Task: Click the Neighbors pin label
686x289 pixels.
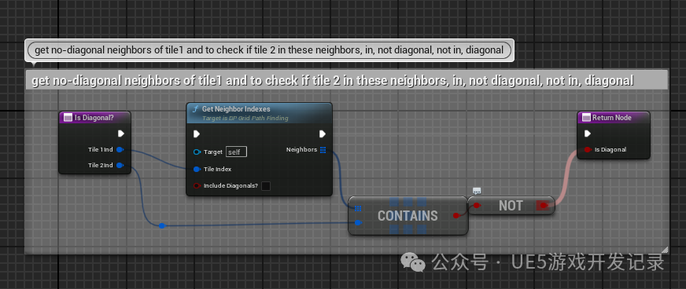Action: [x=301, y=150]
